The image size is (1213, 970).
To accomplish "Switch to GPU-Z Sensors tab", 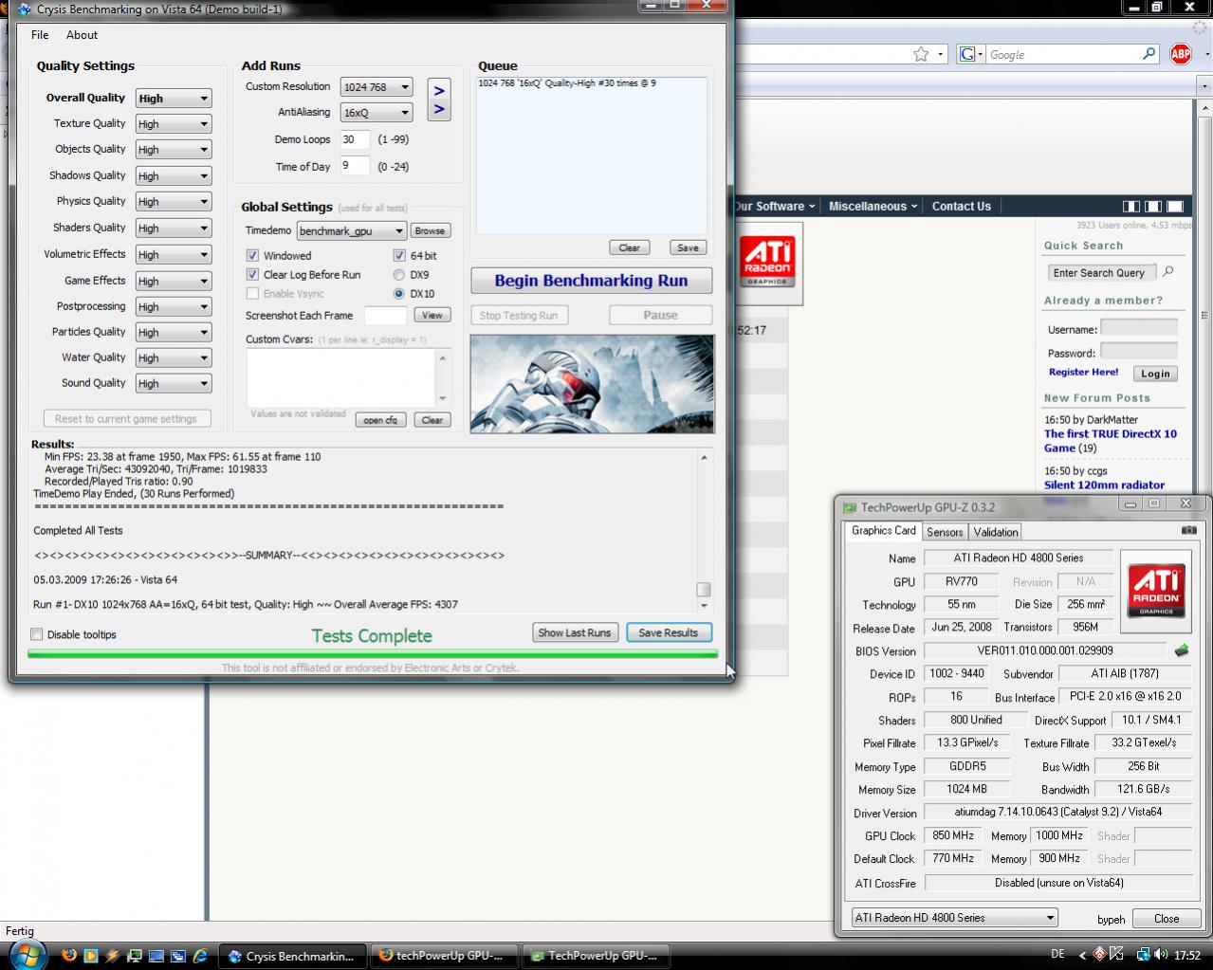I will [945, 532].
